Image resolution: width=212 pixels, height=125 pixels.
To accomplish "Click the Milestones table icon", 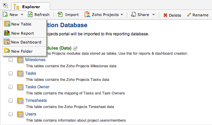I will [20, 60].
